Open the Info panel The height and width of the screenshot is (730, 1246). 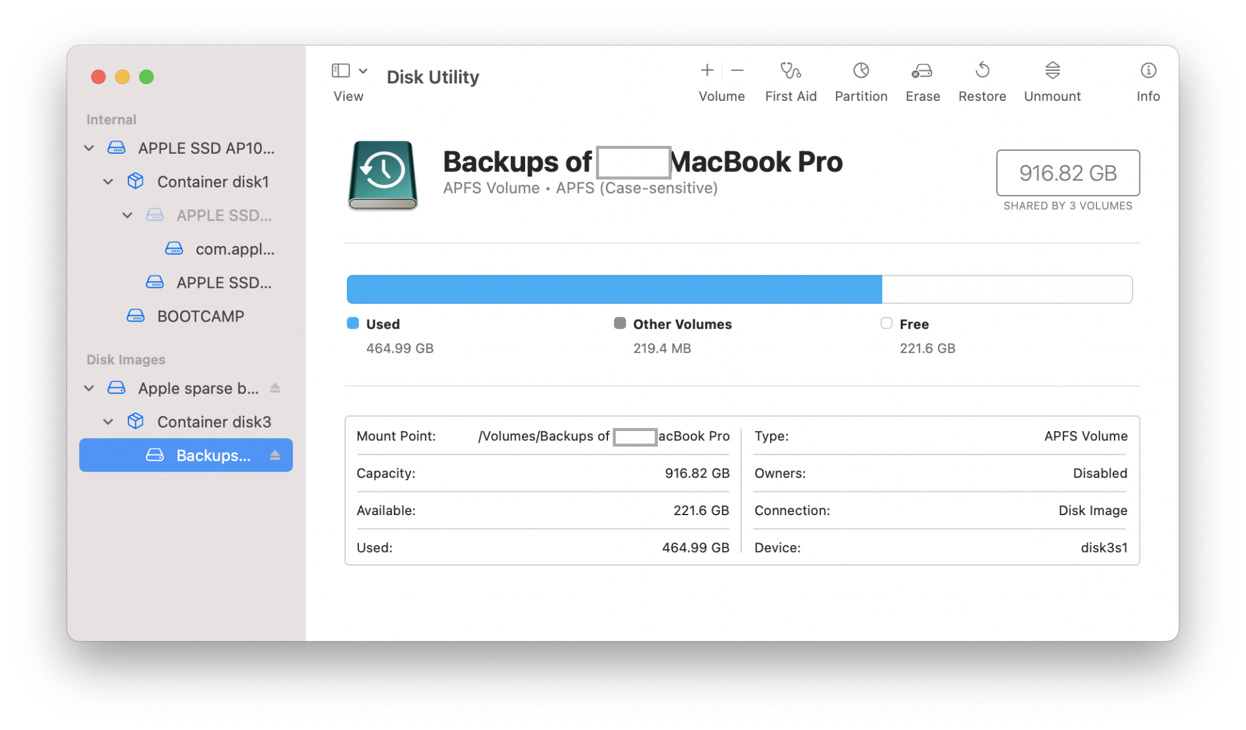tap(1148, 72)
